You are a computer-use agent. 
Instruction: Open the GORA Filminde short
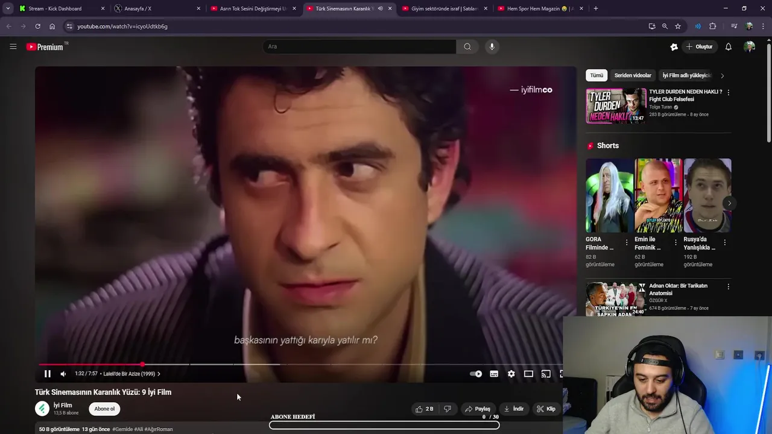[610, 195]
